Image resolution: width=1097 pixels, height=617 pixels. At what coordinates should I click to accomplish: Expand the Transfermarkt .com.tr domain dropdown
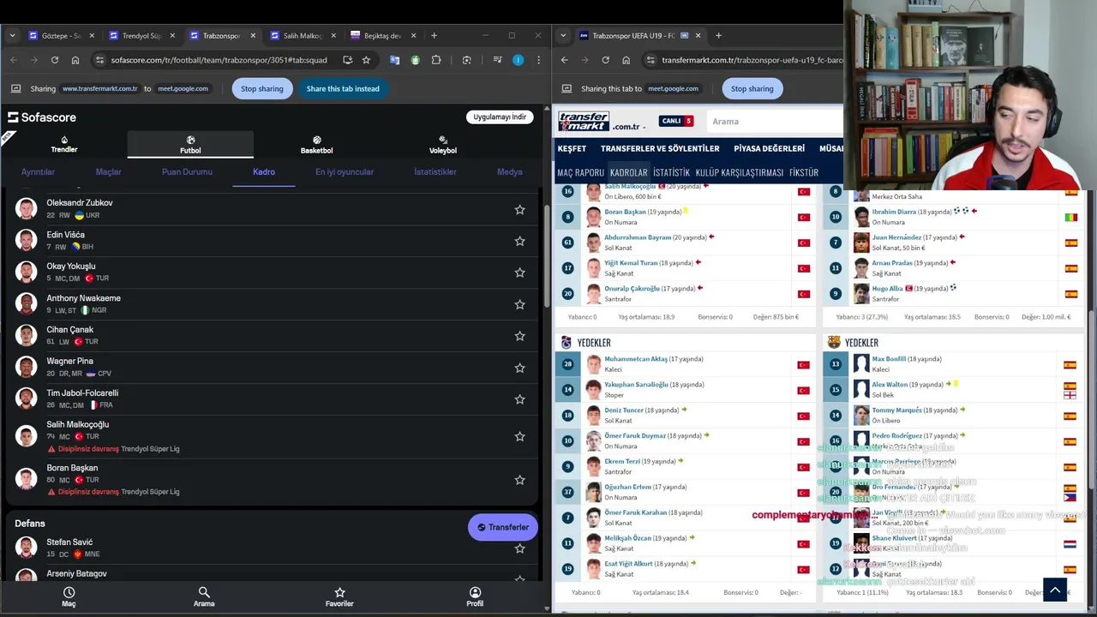[x=644, y=127]
